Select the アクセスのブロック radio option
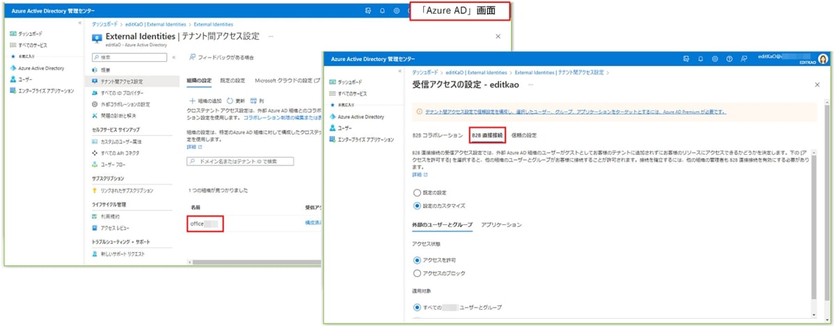Image resolution: width=835 pixels, height=327 pixels. [x=417, y=273]
